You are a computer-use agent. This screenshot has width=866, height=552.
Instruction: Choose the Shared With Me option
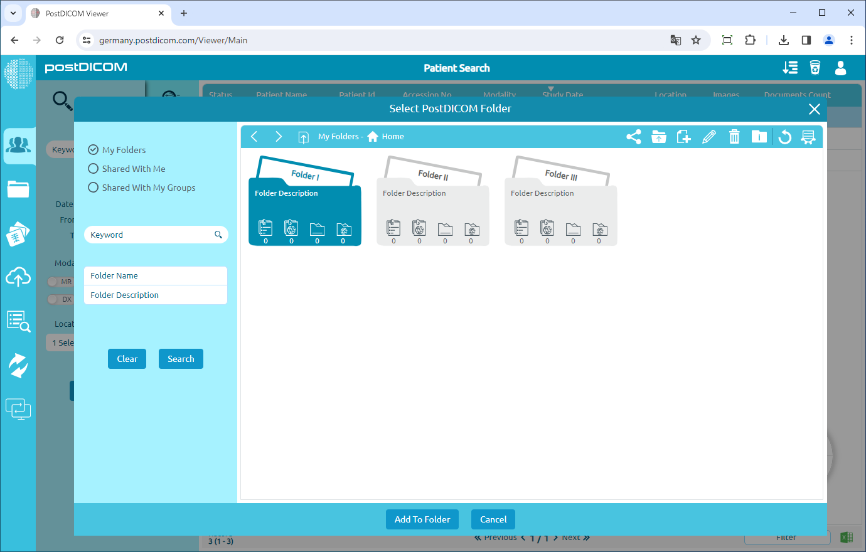(93, 168)
